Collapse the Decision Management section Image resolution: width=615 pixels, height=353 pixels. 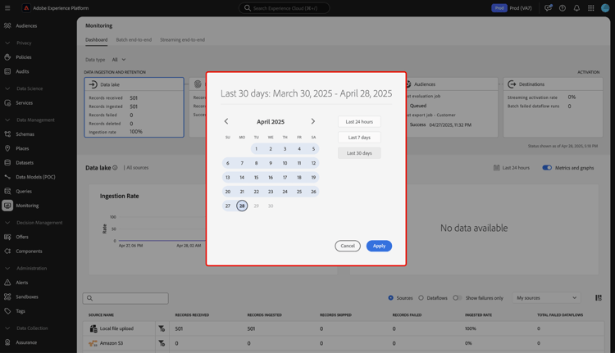[7, 223]
